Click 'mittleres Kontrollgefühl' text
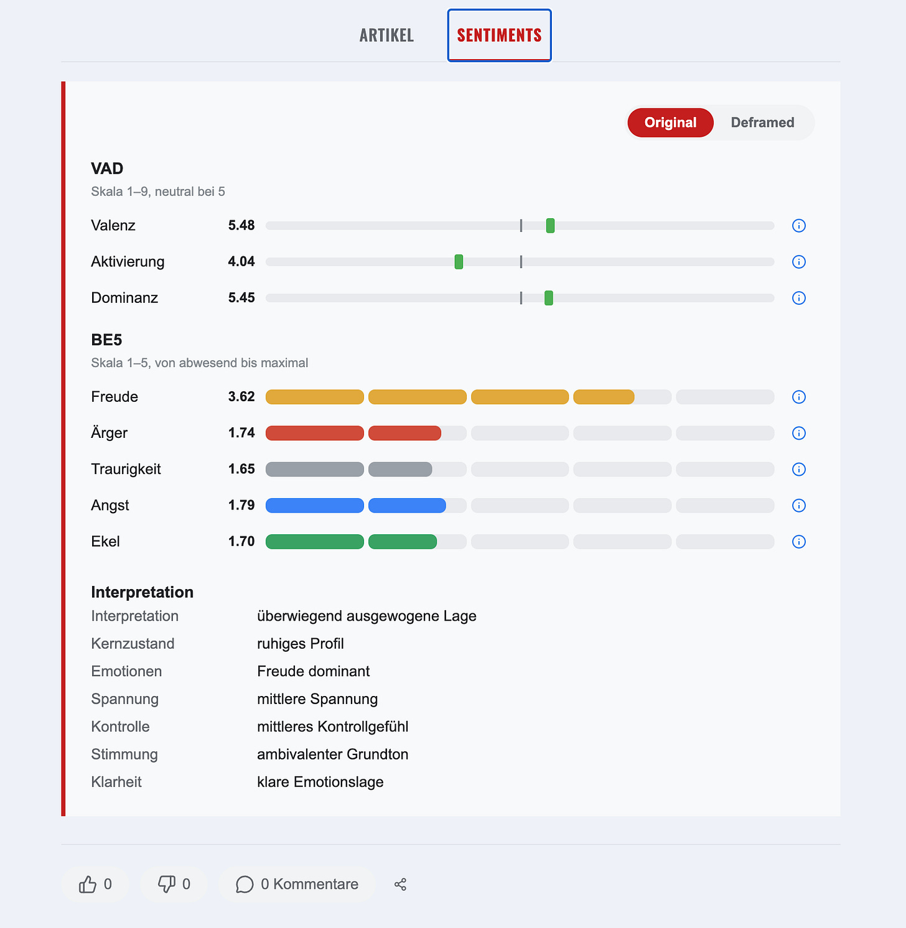 (x=333, y=726)
